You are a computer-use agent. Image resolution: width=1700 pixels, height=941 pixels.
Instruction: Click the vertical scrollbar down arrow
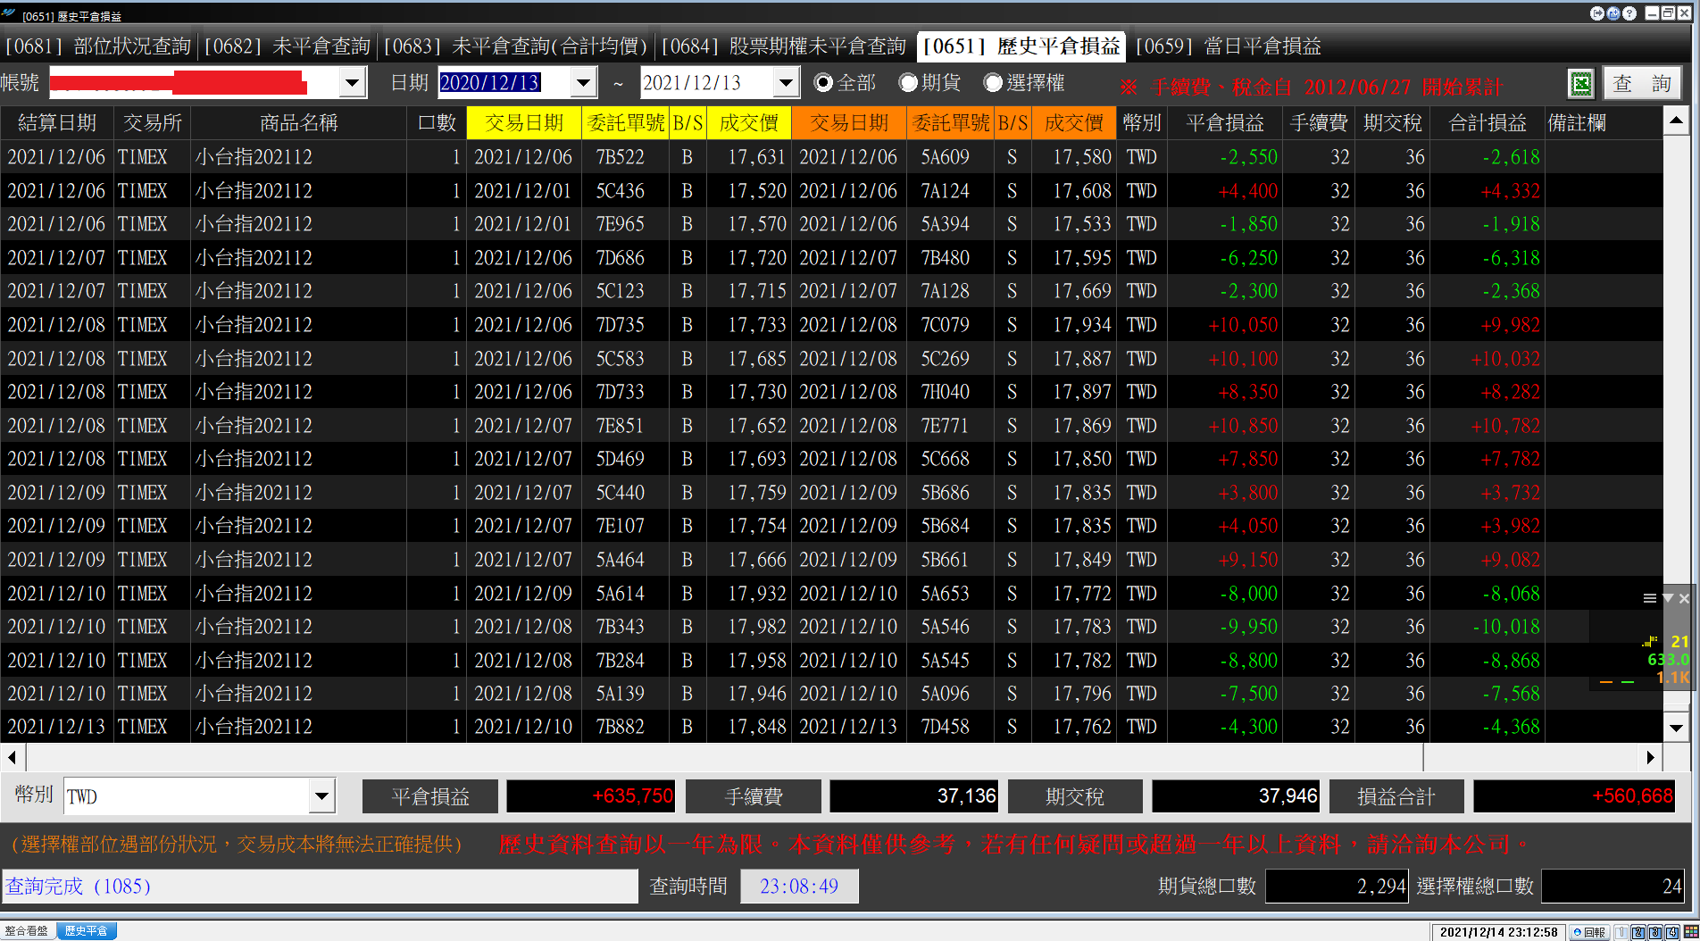coord(1676,728)
